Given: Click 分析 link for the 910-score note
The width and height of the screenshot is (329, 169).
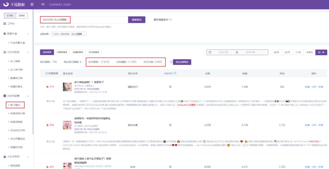Looking at the screenshot, I should (314, 87).
